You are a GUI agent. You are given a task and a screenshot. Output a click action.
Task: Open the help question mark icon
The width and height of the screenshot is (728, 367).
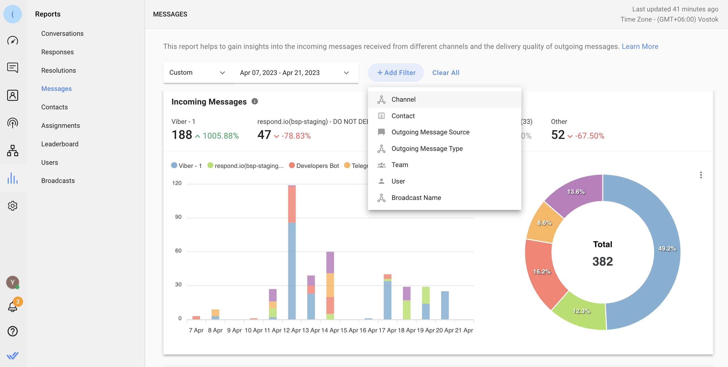13,331
